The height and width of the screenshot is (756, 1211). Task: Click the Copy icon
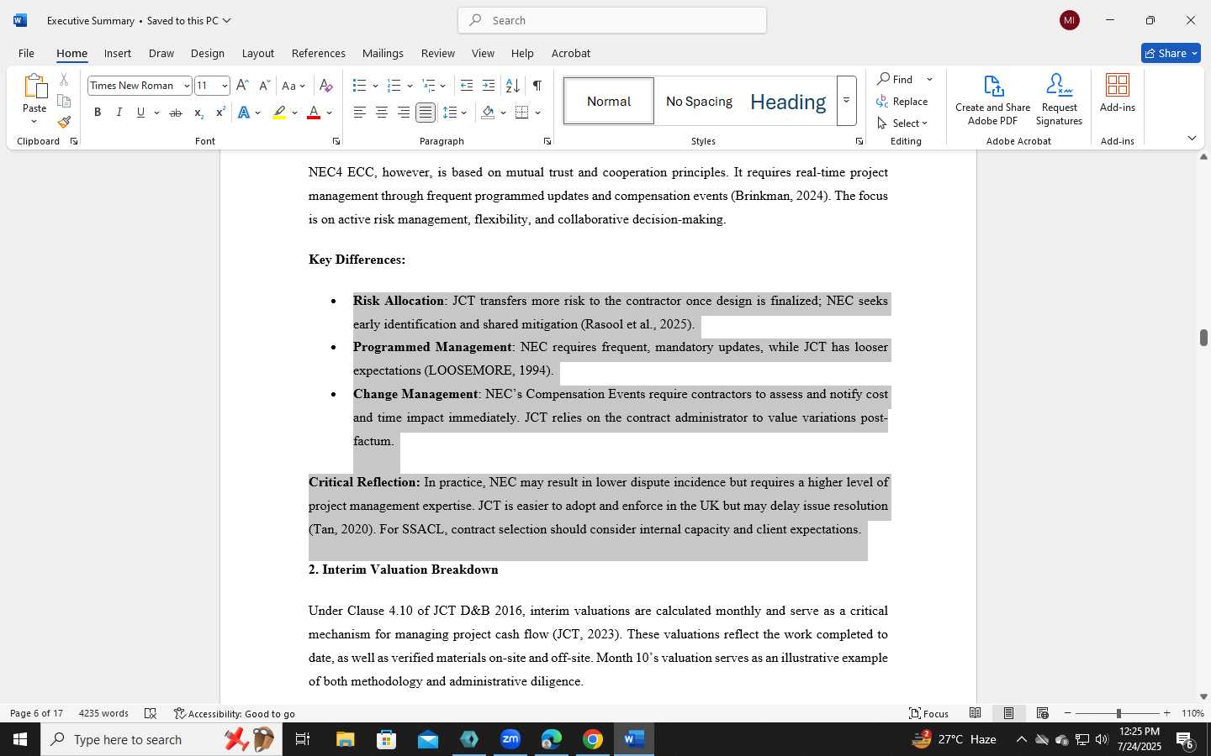(x=64, y=102)
